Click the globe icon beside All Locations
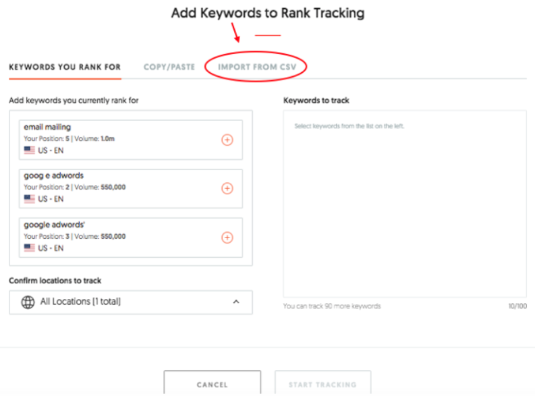This screenshot has width=535, height=396. [28, 302]
